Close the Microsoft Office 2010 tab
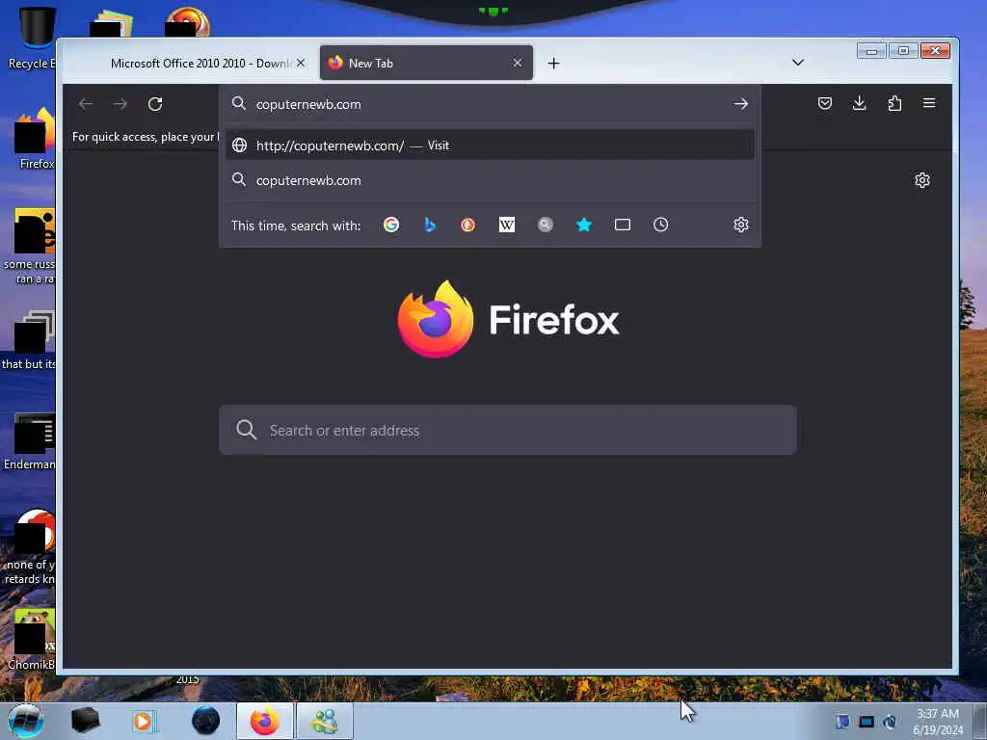This screenshot has width=987, height=740. click(x=301, y=63)
